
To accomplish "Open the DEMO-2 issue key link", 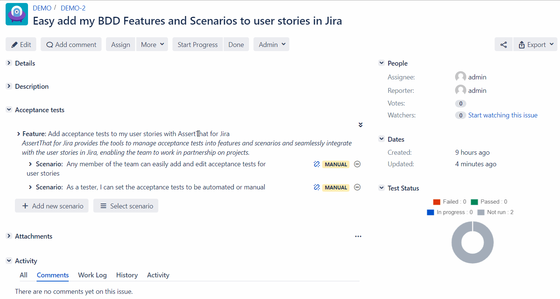I will pyautogui.click(x=73, y=8).
